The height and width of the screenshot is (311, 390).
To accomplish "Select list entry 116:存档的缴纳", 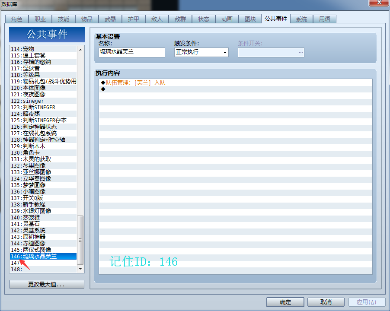I will click(43, 62).
